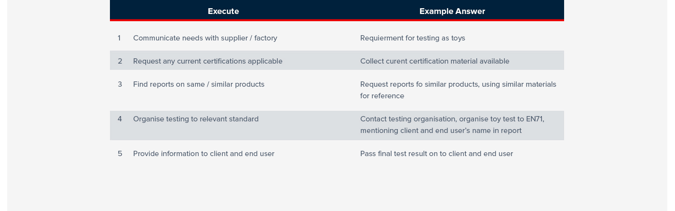Click 'Organise testing to relevant standard' text
This screenshot has width=675, height=211.
pos(196,119)
